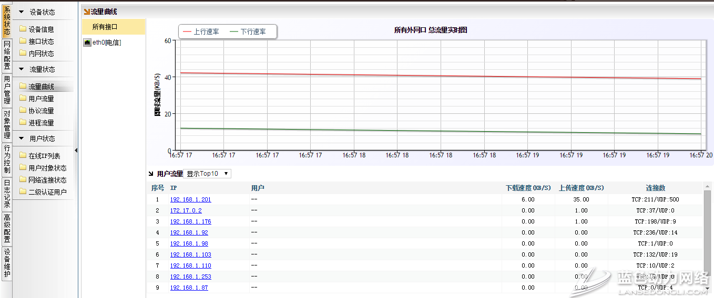Open the 显示Top10 dropdown
The image size is (714, 298).
(208, 174)
